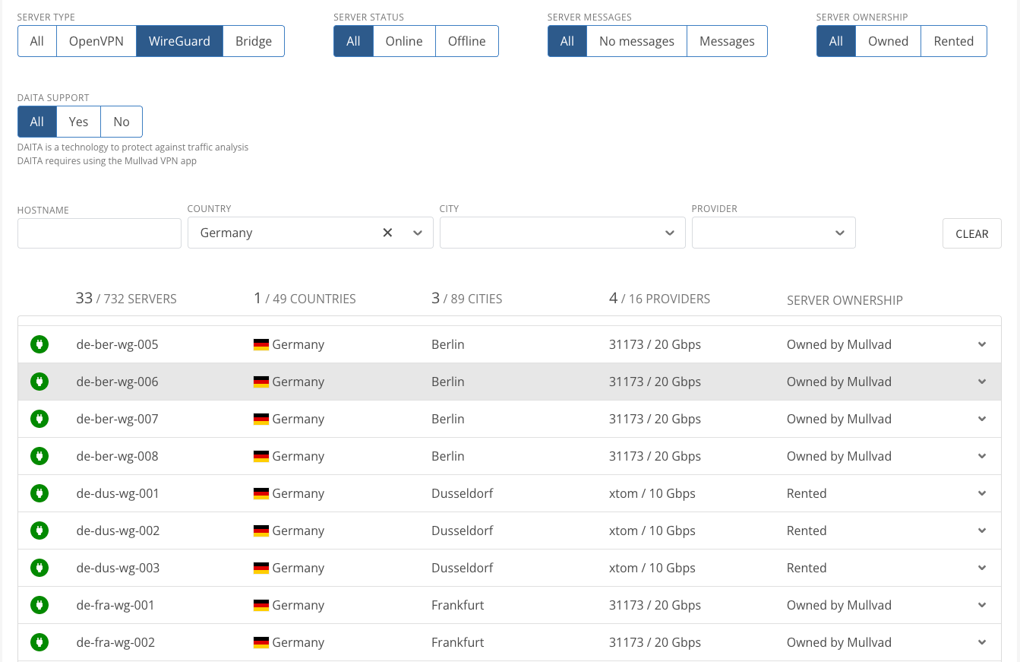Click status icon next to de-fra-wg-001

[39, 605]
